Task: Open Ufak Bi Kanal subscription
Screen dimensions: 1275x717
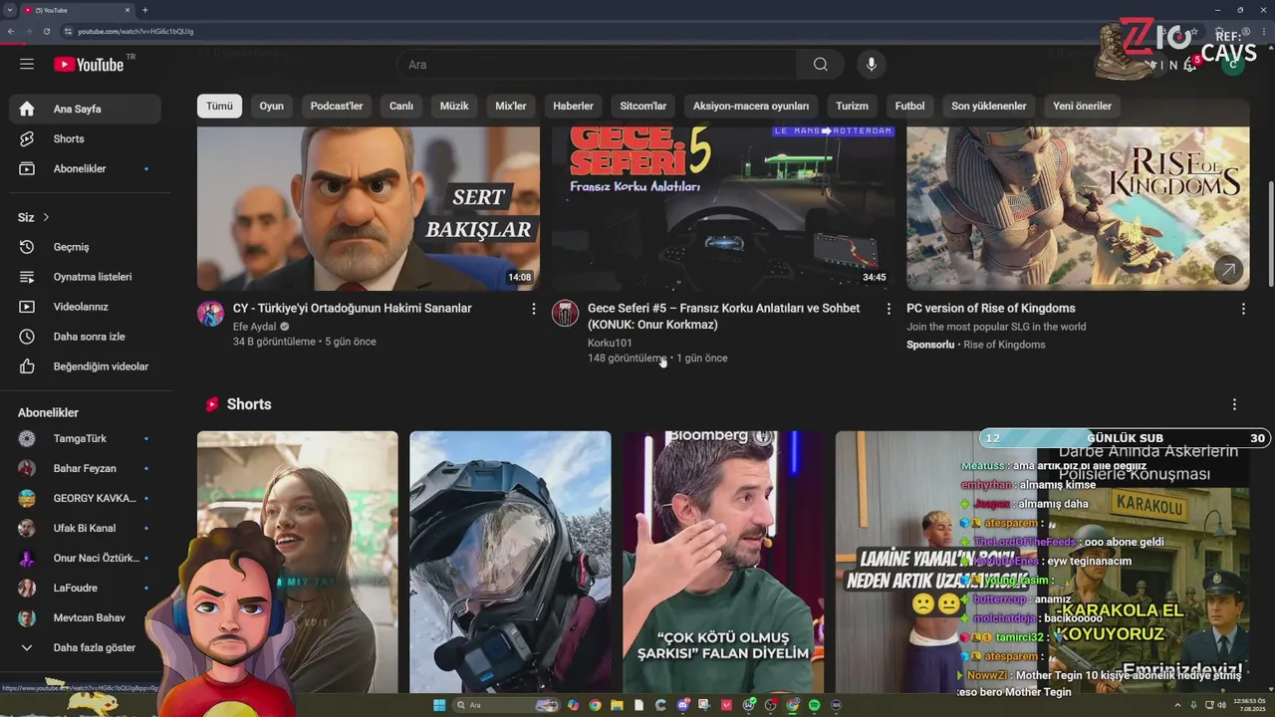Action: pyautogui.click(x=86, y=528)
